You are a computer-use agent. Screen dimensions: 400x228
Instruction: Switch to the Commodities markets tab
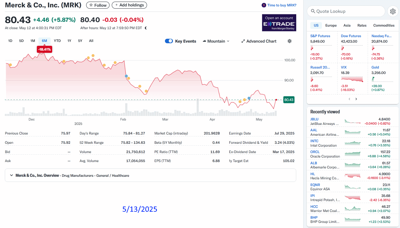[384, 25]
